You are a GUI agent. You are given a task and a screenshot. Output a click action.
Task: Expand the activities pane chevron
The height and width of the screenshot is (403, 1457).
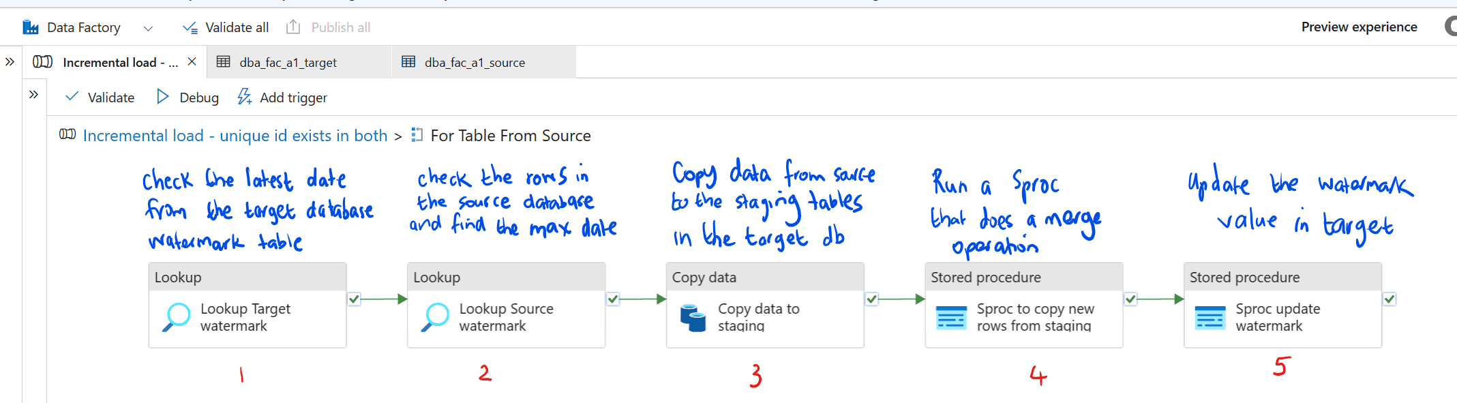(x=33, y=94)
